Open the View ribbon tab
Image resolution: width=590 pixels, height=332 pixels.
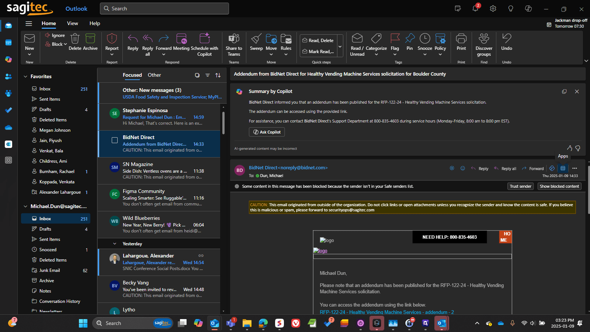(x=73, y=24)
